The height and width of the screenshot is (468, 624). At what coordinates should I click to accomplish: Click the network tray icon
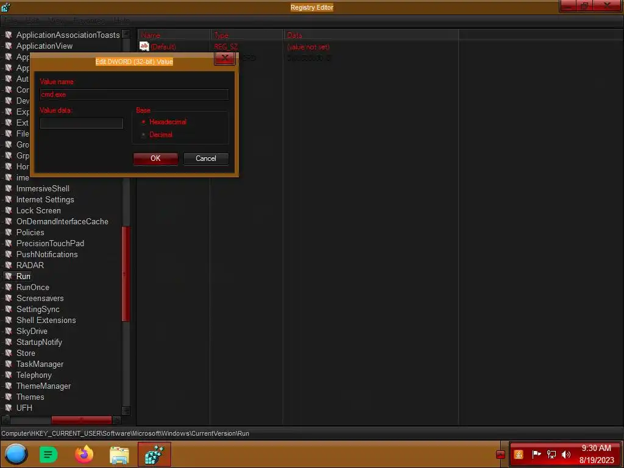(x=551, y=454)
